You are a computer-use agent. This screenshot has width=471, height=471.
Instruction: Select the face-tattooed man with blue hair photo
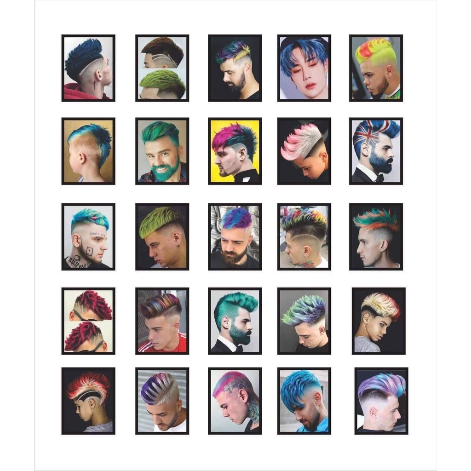pyautogui.click(x=88, y=237)
